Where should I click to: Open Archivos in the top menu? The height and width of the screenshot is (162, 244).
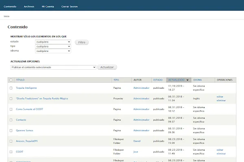coord(29,6)
